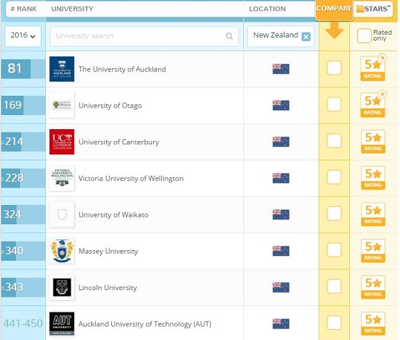This screenshot has width=400, height=340.
Task: Open the New Zealand location filter box
Action: point(281,37)
